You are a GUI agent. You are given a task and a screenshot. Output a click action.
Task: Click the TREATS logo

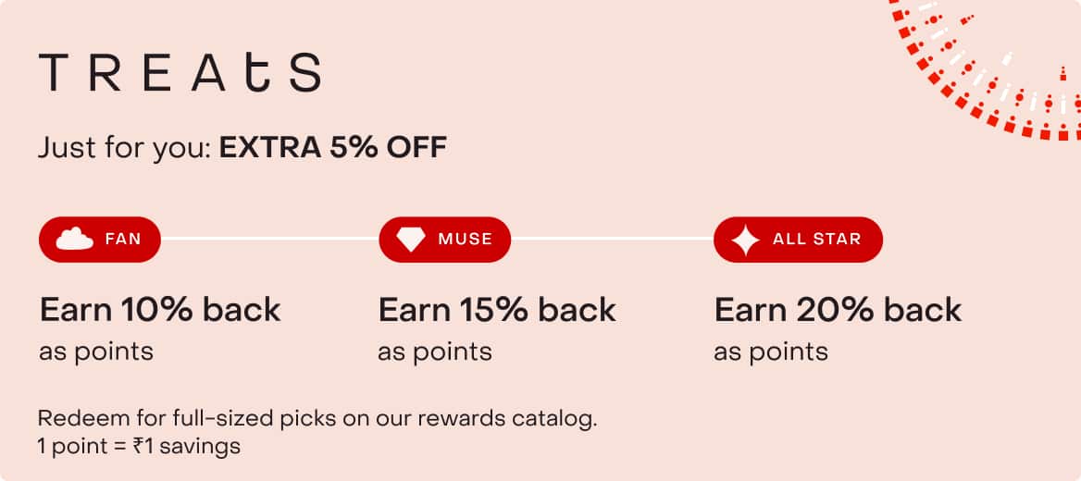click(180, 73)
